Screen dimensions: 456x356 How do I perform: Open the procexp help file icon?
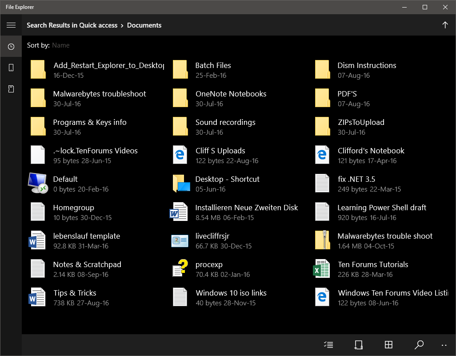[x=180, y=268]
